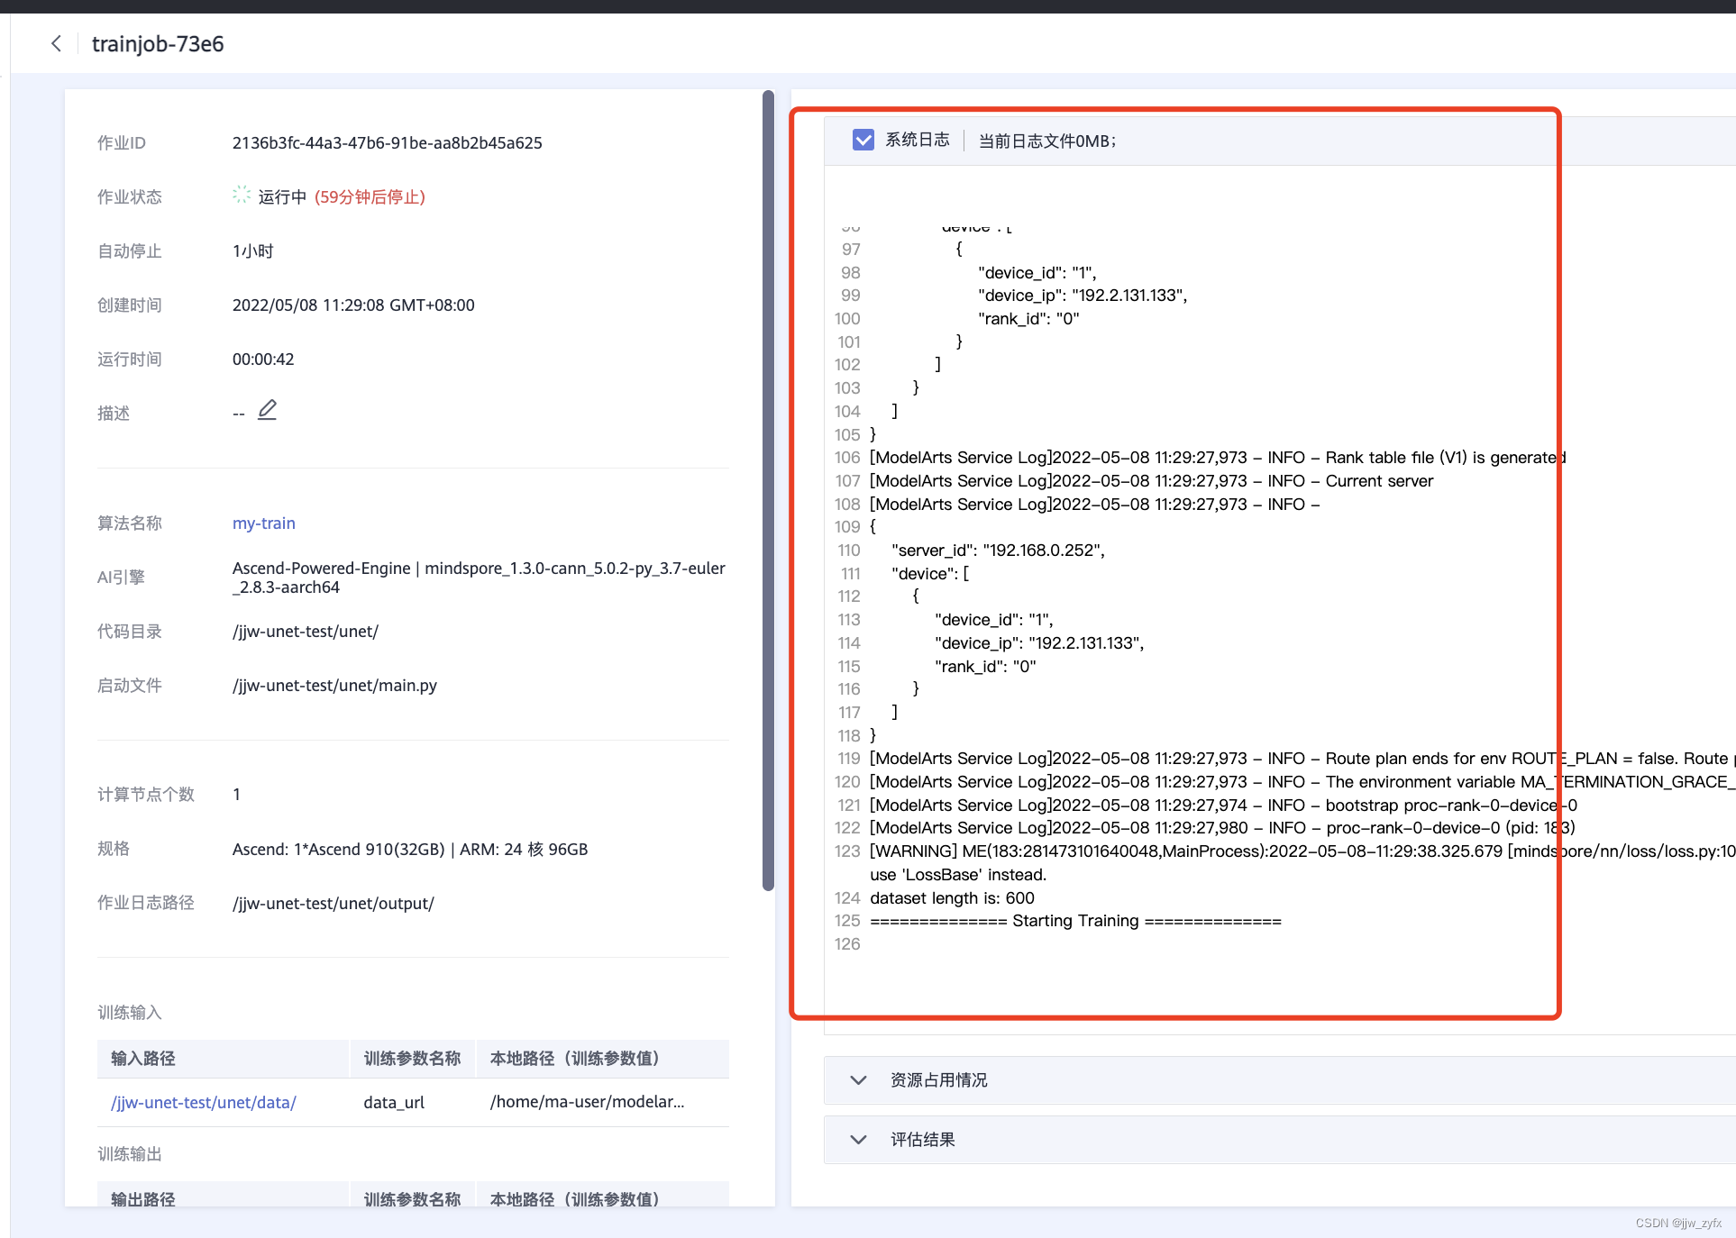The image size is (1736, 1238).
Task: Click the truncated /home/ma-user/modelar... local path
Action: (587, 1101)
